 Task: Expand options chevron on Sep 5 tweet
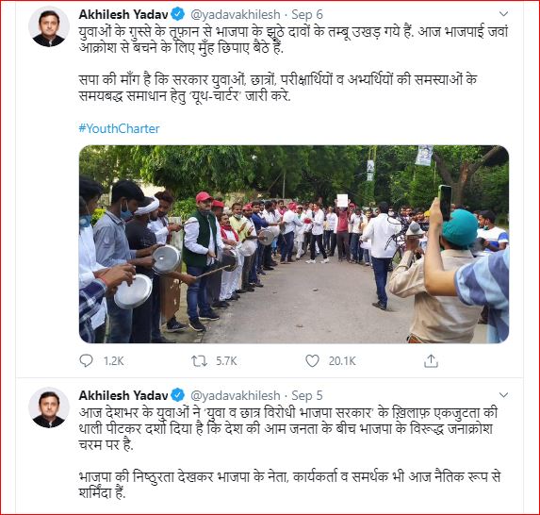pos(503,394)
